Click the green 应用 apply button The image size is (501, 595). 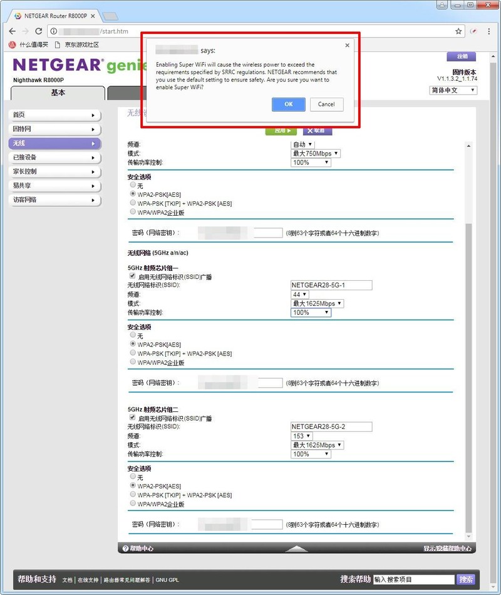(281, 130)
